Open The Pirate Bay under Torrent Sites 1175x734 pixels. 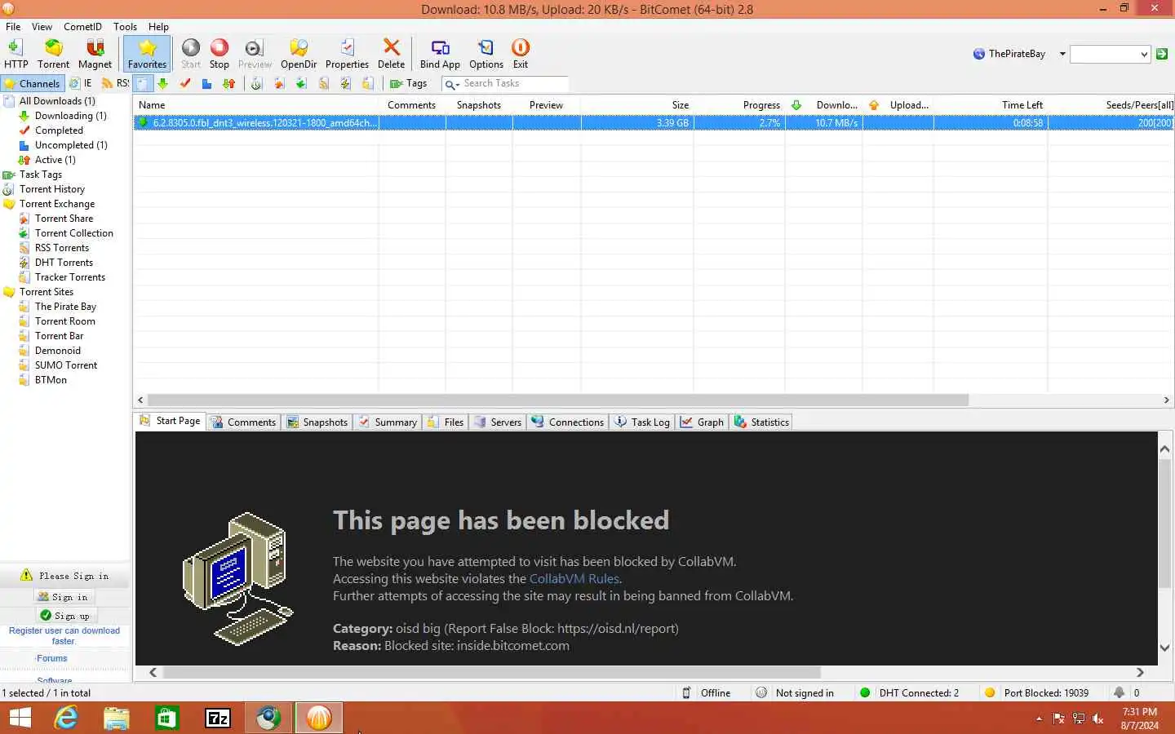(x=65, y=307)
